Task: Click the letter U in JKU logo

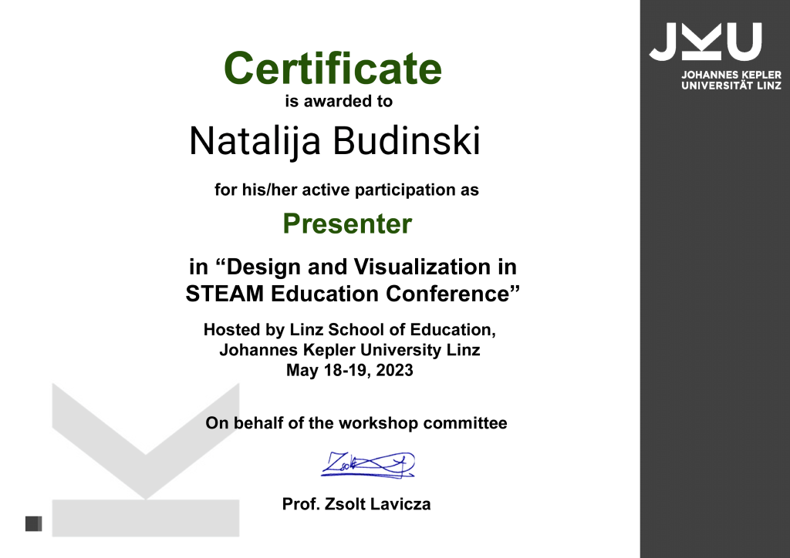Action: [x=744, y=42]
